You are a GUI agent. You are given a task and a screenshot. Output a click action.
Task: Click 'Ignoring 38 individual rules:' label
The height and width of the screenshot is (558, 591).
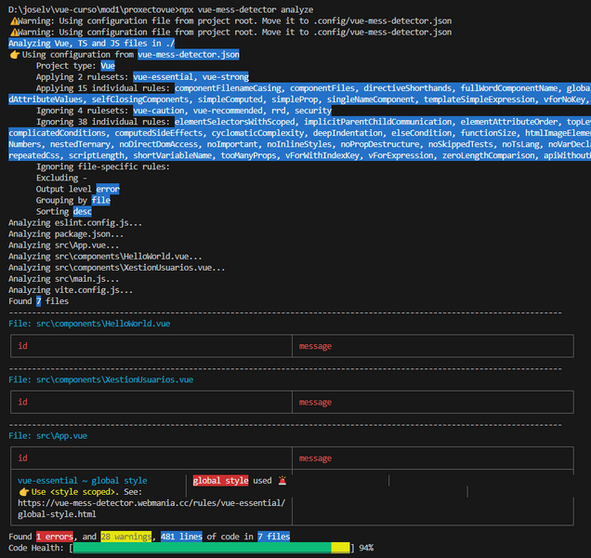[x=103, y=122]
